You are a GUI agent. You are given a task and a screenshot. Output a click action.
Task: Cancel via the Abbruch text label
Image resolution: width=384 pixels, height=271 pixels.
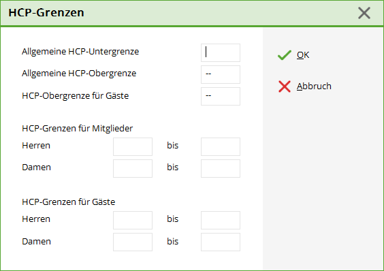[x=314, y=86]
